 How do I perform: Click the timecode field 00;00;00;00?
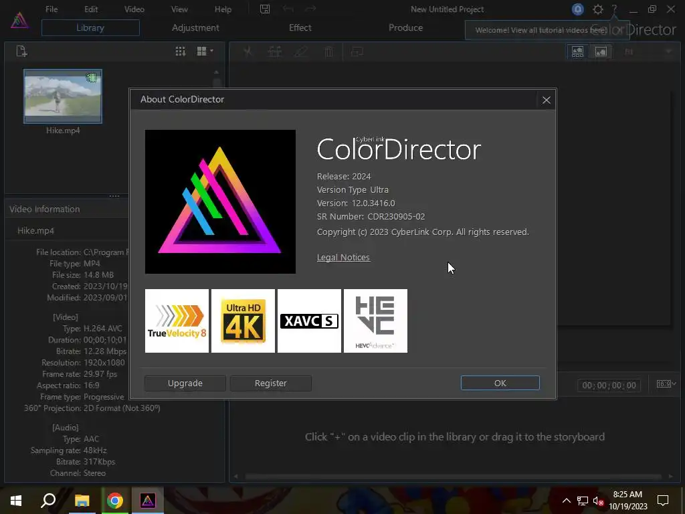pos(609,385)
